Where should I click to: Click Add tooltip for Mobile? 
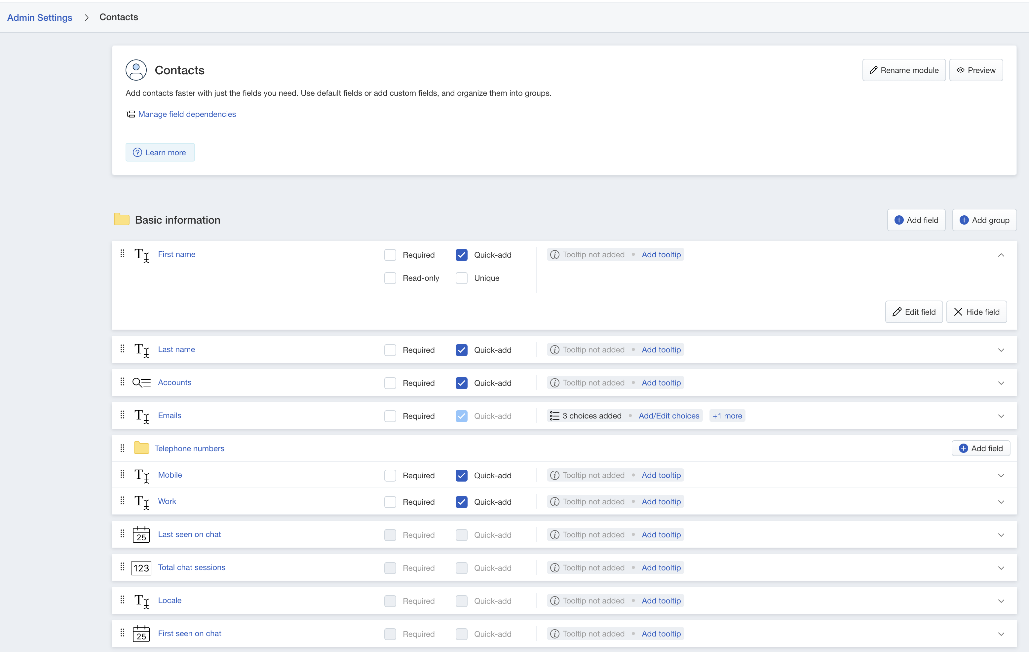(661, 475)
